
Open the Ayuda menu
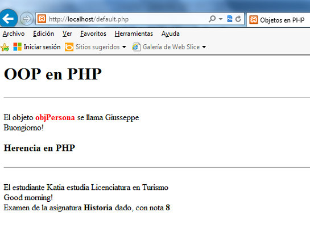(171, 33)
